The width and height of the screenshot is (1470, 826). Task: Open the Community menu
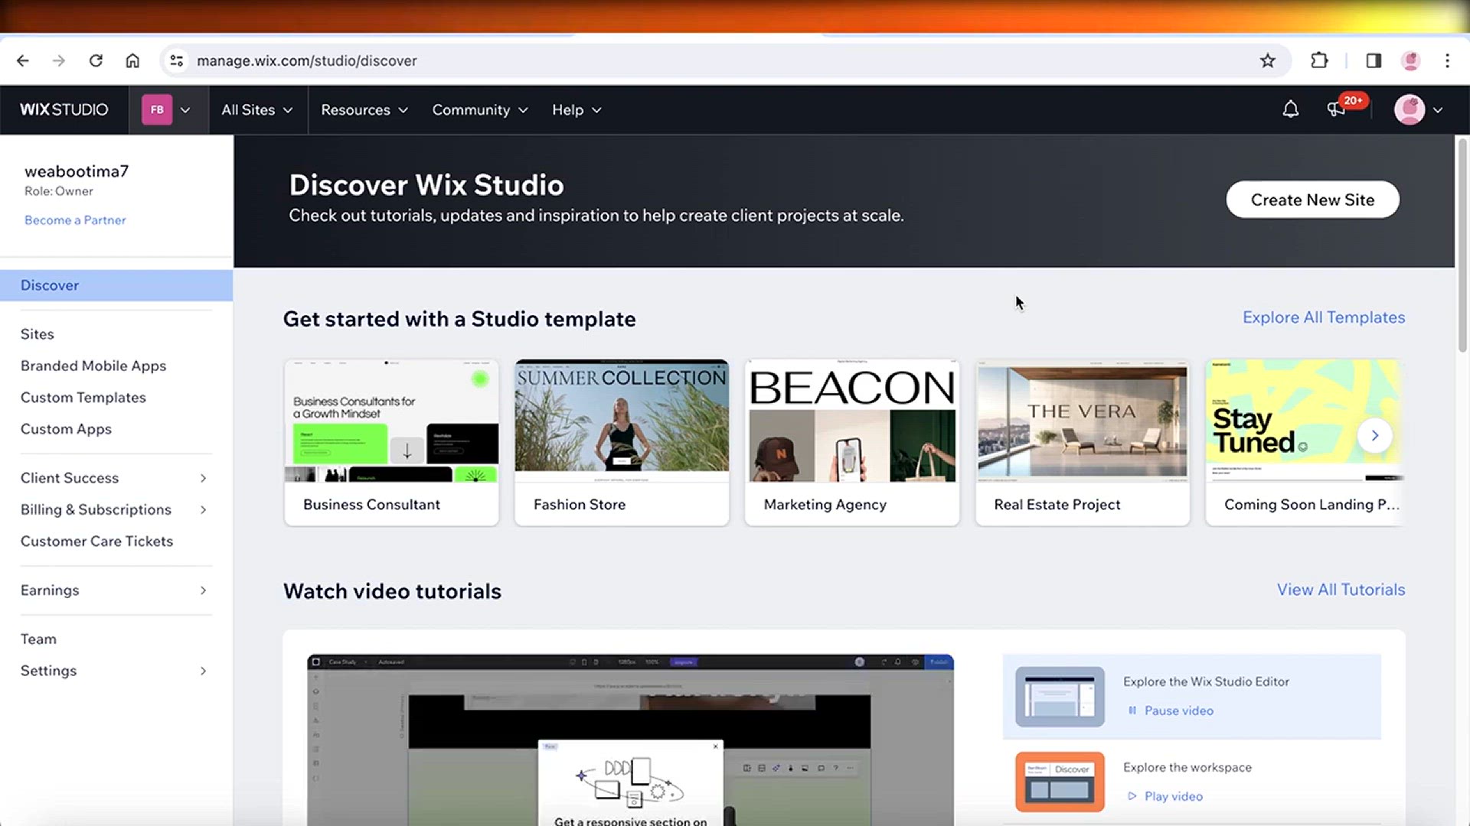[x=480, y=109]
